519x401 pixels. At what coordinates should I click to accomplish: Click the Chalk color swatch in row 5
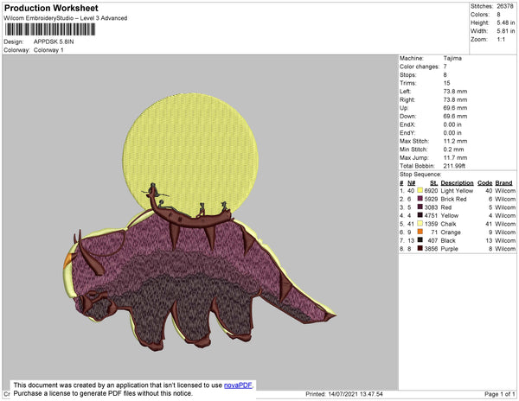(420, 224)
